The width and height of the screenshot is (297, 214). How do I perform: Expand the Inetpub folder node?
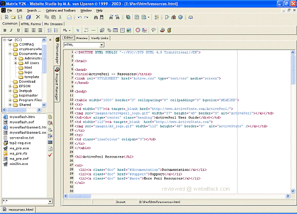pyautogui.click(x=10, y=91)
